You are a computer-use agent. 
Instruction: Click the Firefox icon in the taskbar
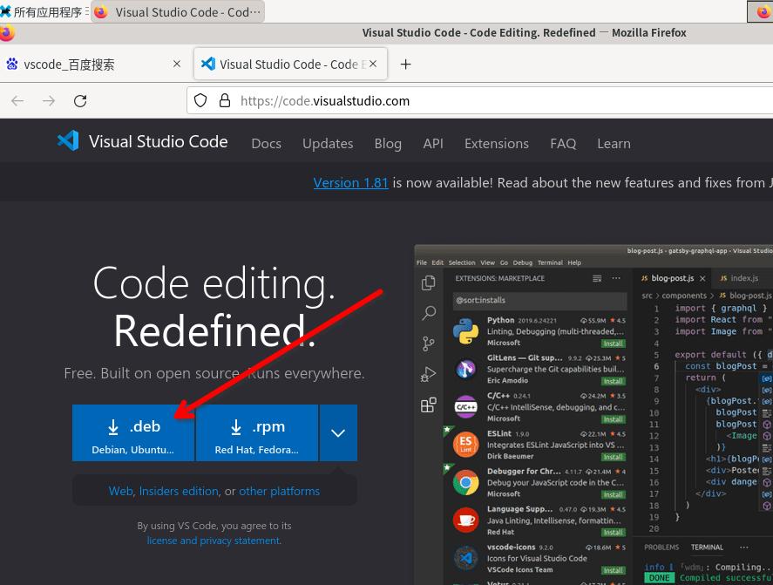point(100,12)
